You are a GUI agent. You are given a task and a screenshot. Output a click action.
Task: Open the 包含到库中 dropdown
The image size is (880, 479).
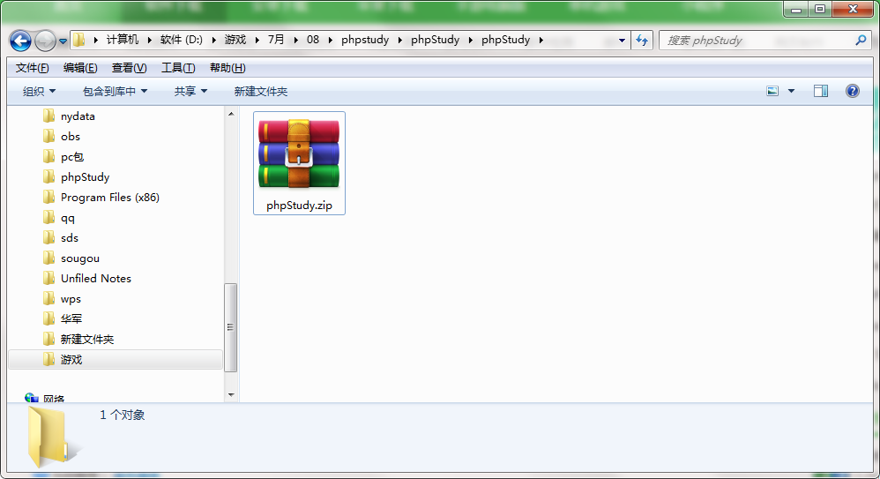pos(115,91)
